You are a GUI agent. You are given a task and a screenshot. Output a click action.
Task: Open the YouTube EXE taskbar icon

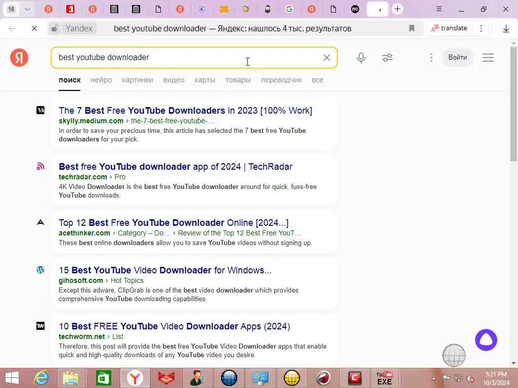click(x=384, y=378)
